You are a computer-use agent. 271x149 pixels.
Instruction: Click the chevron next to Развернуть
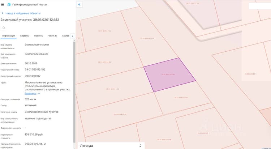pyautogui.click(x=39, y=93)
